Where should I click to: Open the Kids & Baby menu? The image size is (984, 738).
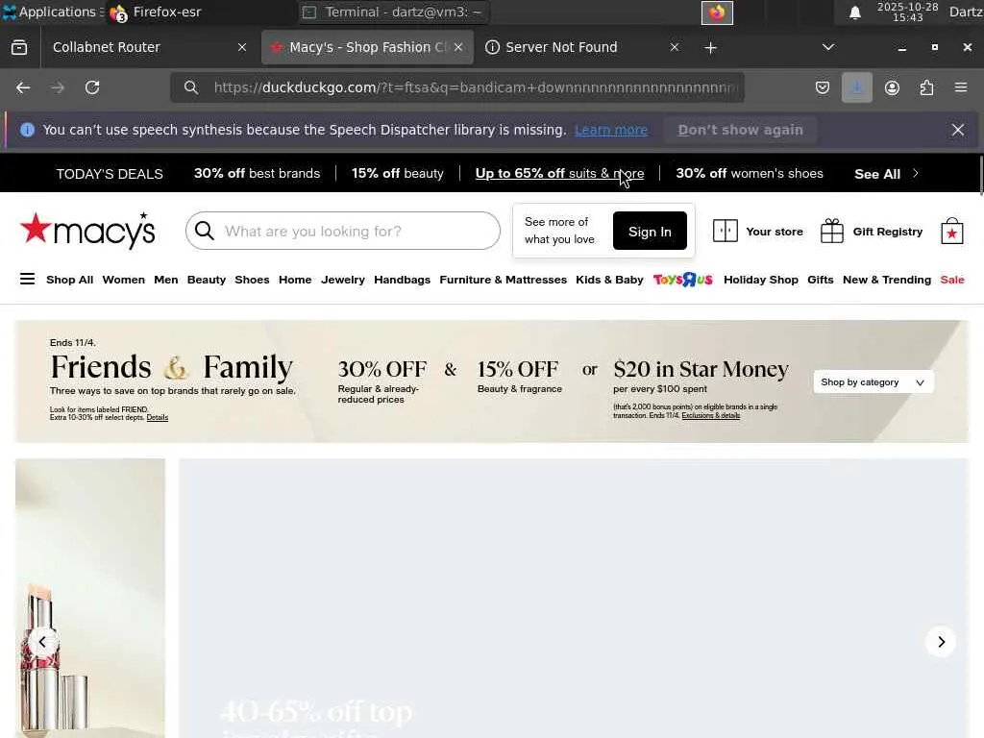pyautogui.click(x=609, y=280)
